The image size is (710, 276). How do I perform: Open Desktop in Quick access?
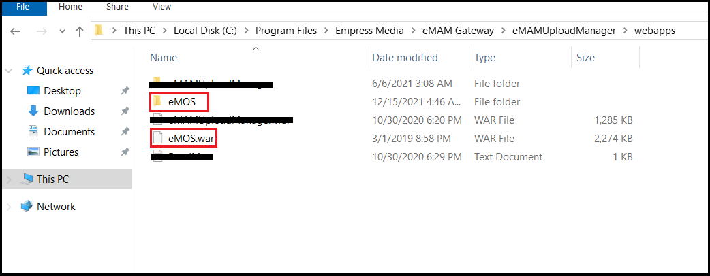(x=62, y=91)
